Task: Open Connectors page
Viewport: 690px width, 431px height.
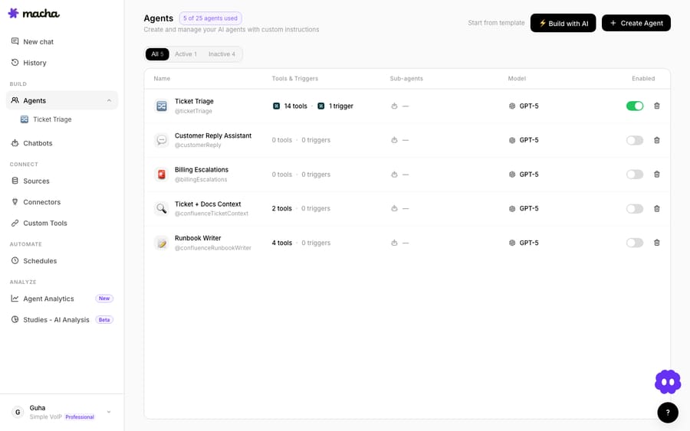Action: [62, 202]
